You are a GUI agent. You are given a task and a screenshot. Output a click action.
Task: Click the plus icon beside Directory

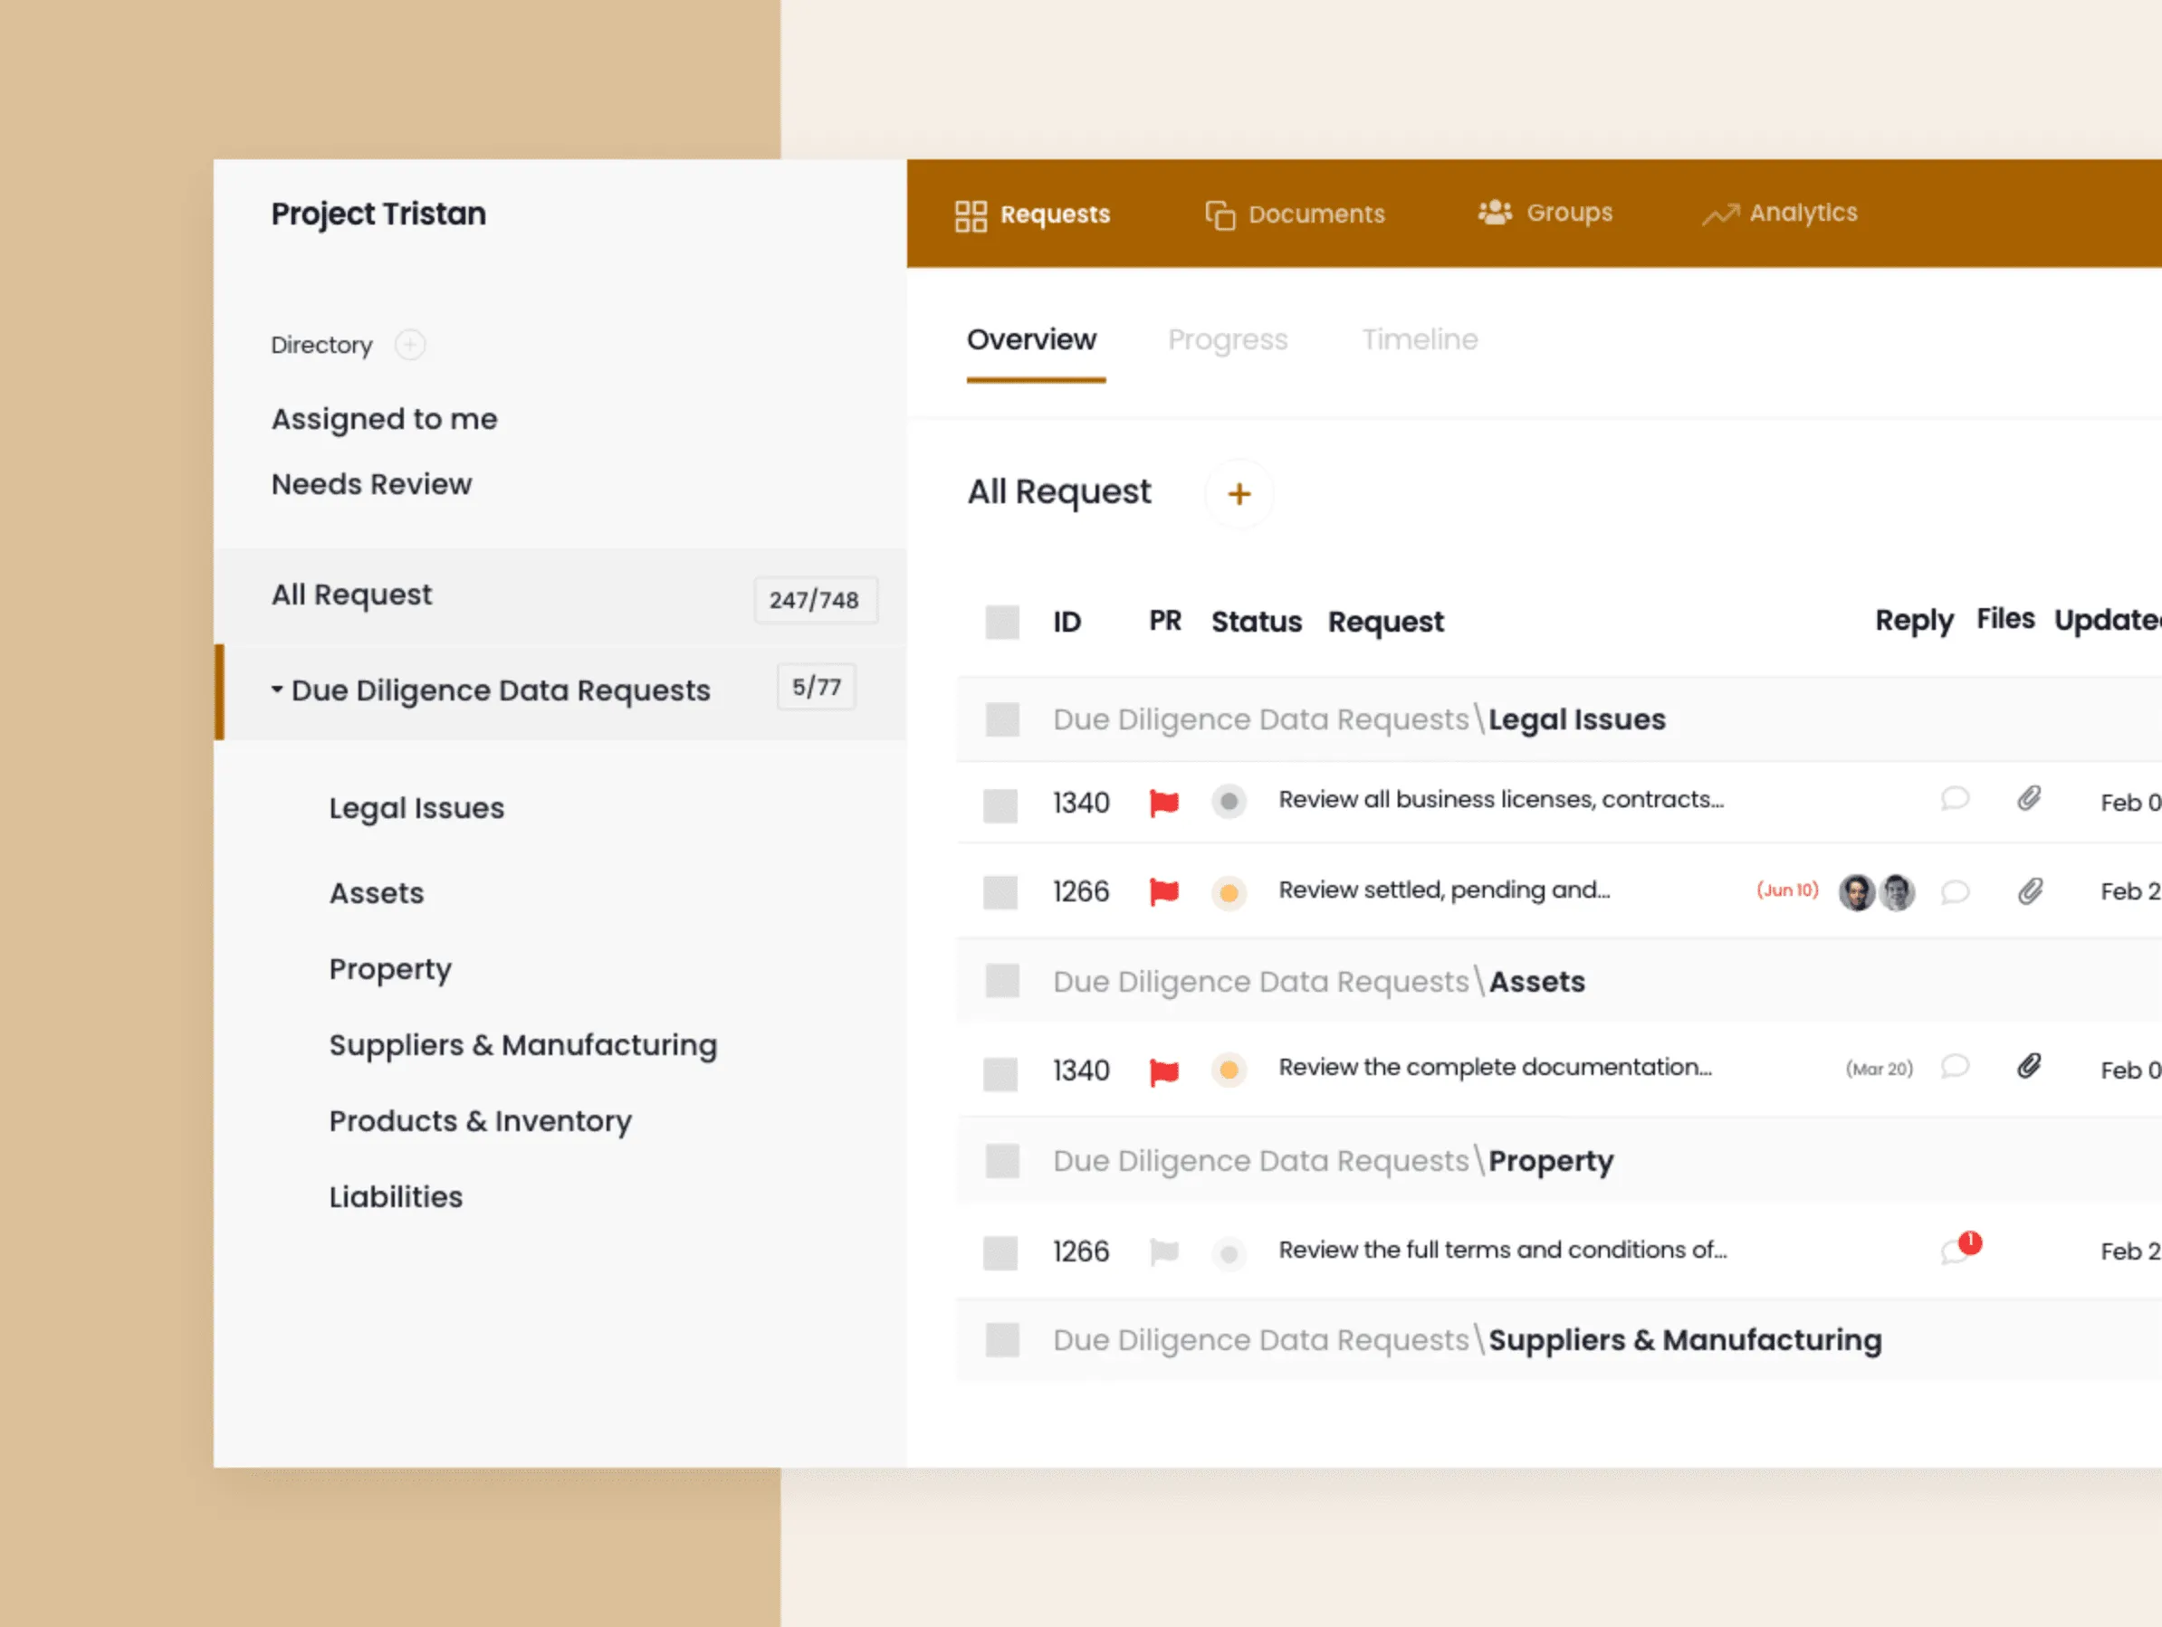click(x=409, y=345)
